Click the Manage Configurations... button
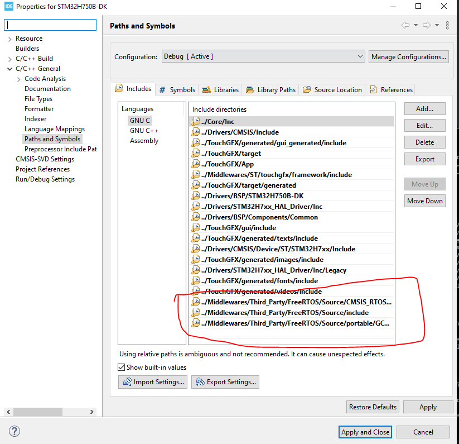The width and height of the screenshot is (459, 444). [x=409, y=56]
